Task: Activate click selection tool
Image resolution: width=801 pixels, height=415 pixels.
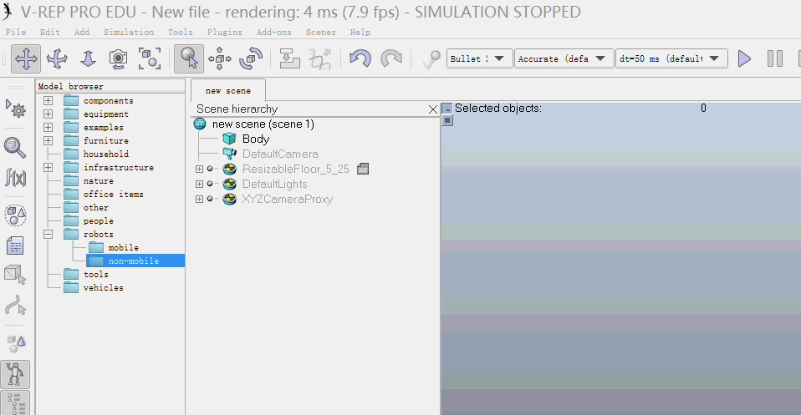Action: pos(188,58)
